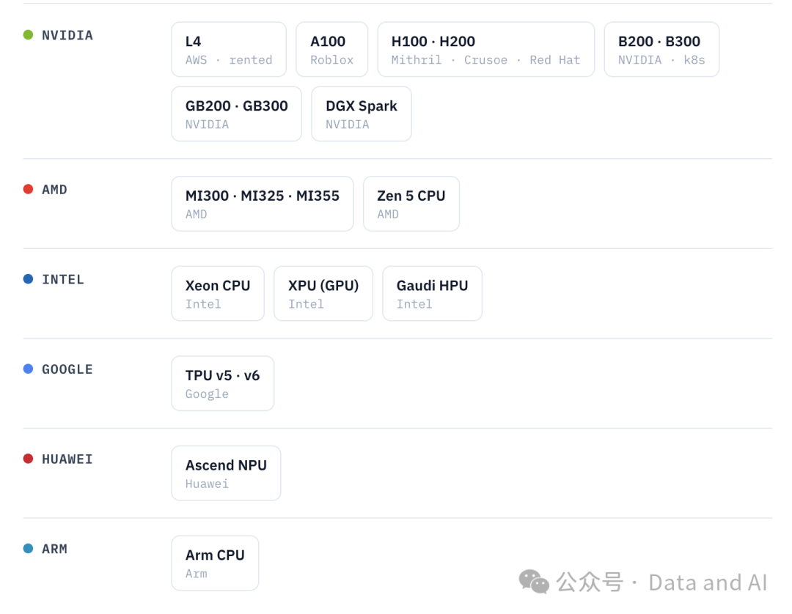Click the red AMD vendor dot
The height and width of the screenshot is (614, 792).
tap(29, 189)
